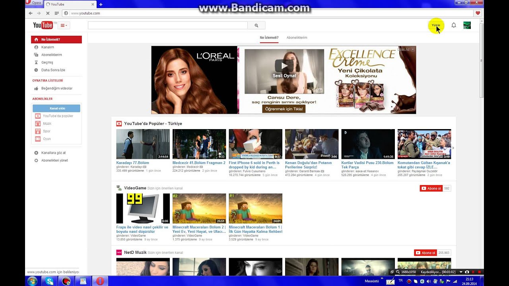Stop Bandicam recording
The image size is (509, 286).
(x=479, y=272)
